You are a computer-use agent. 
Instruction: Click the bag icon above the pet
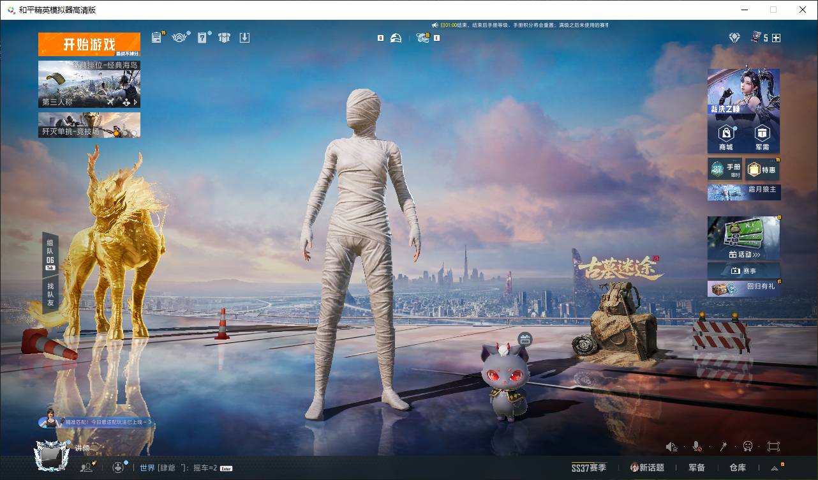tap(525, 339)
